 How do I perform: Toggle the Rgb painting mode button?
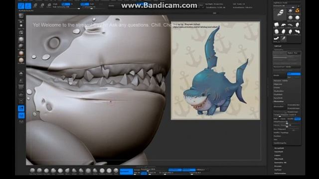66,4
